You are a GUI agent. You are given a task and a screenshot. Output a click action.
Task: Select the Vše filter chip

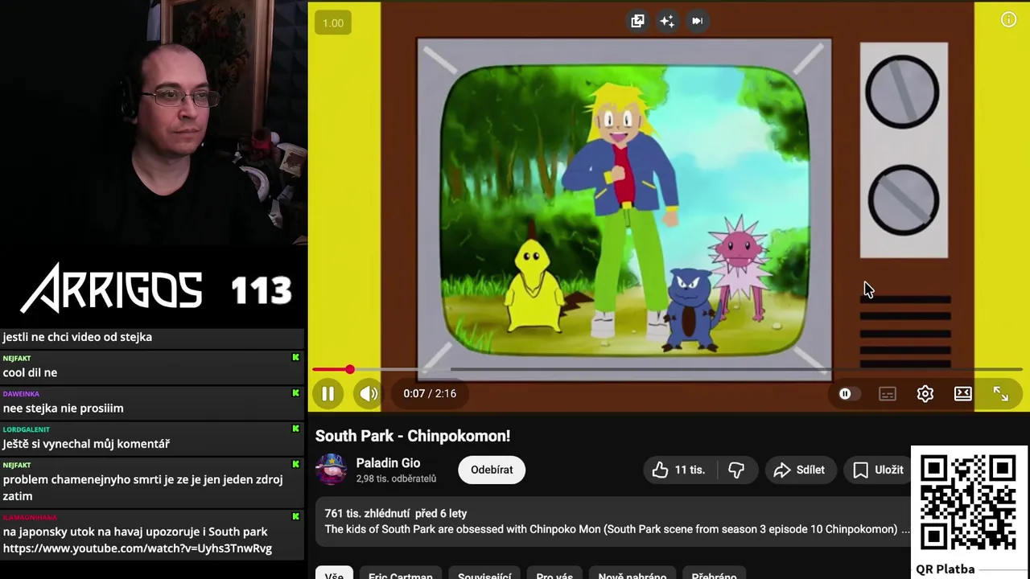coord(334,573)
